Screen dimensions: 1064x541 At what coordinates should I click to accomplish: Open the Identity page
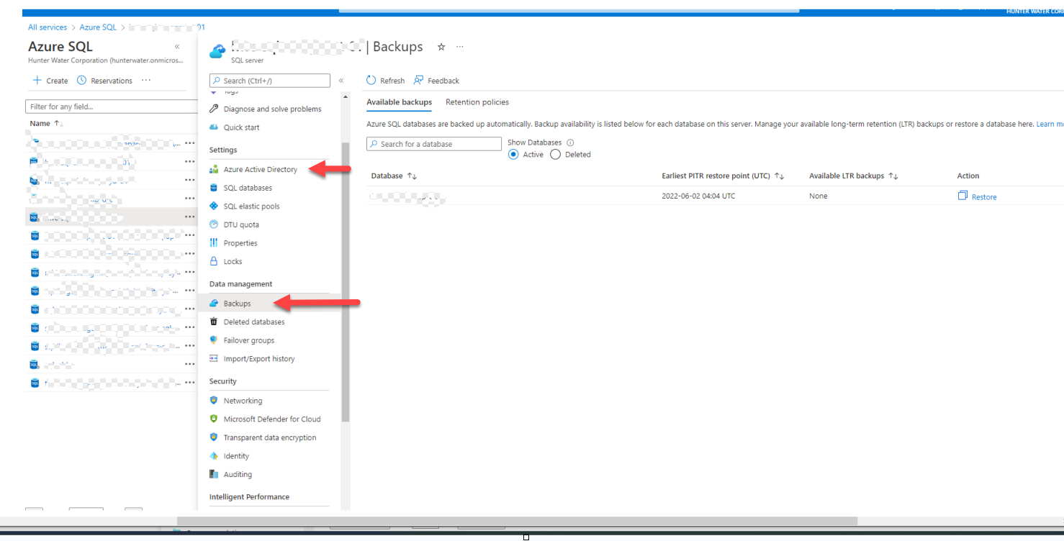(236, 456)
